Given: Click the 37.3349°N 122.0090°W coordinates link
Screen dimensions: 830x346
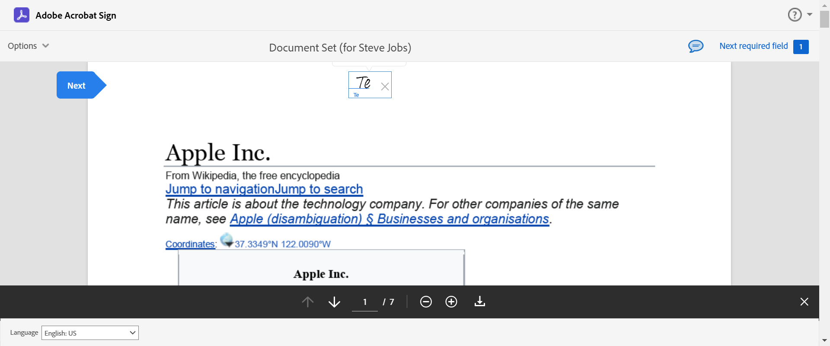Looking at the screenshot, I should pos(283,244).
